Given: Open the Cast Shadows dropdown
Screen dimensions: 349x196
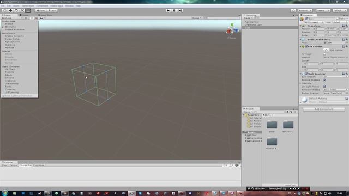Looking at the screenshot, I should pyautogui.click(x=335, y=77).
